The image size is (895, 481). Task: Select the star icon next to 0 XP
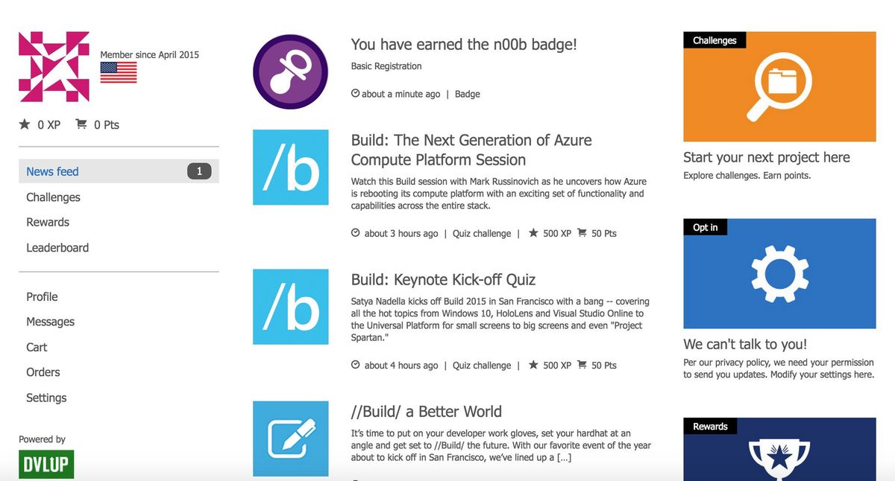[x=24, y=124]
